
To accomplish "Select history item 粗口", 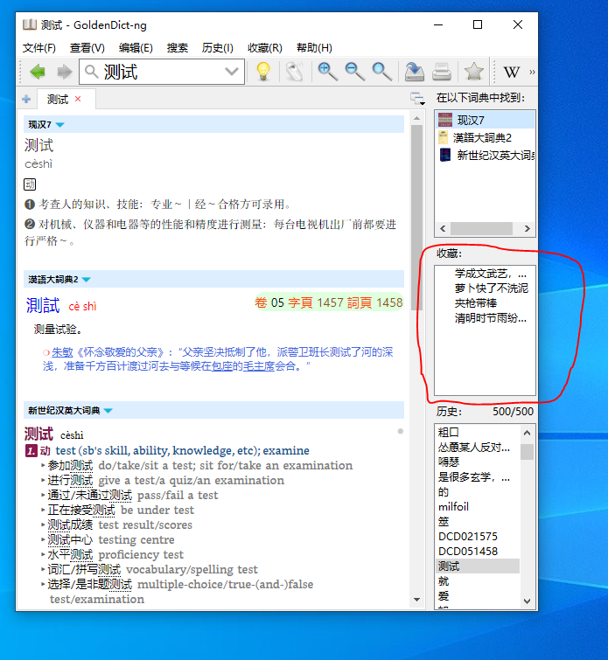I will tap(448, 433).
